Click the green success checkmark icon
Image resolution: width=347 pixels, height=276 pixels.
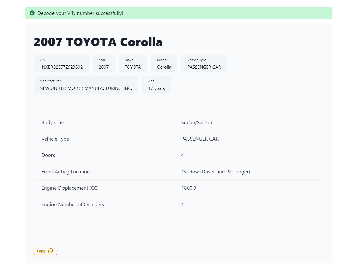click(32, 13)
